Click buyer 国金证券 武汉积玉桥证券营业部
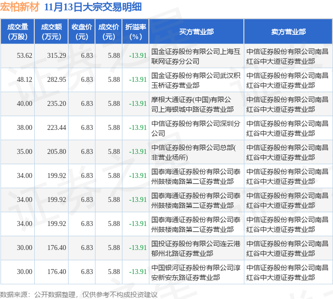The height and width of the screenshot is (299, 333). [195, 80]
